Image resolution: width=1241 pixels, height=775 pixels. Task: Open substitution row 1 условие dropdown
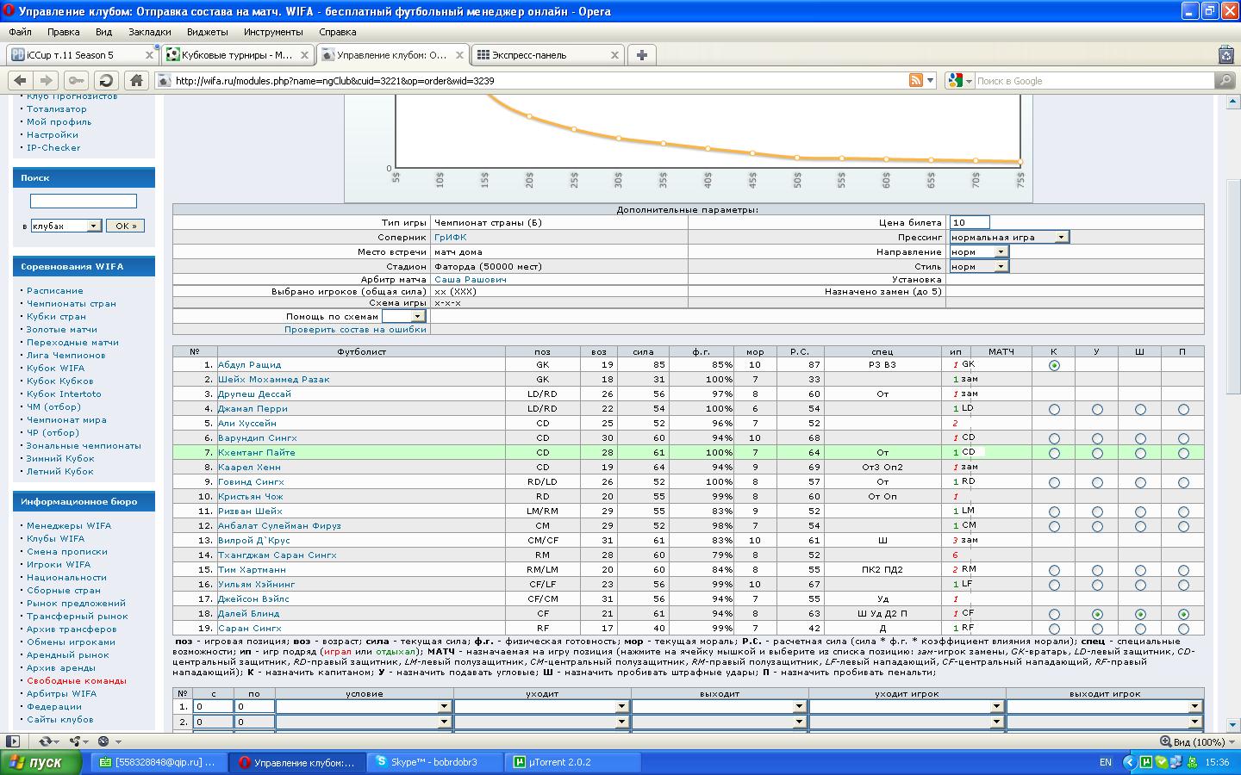click(364, 707)
